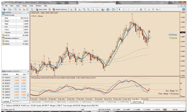Select the Symbols tab in Market Watch
The height and width of the screenshot is (112, 187).
pyautogui.click(x=6, y=101)
